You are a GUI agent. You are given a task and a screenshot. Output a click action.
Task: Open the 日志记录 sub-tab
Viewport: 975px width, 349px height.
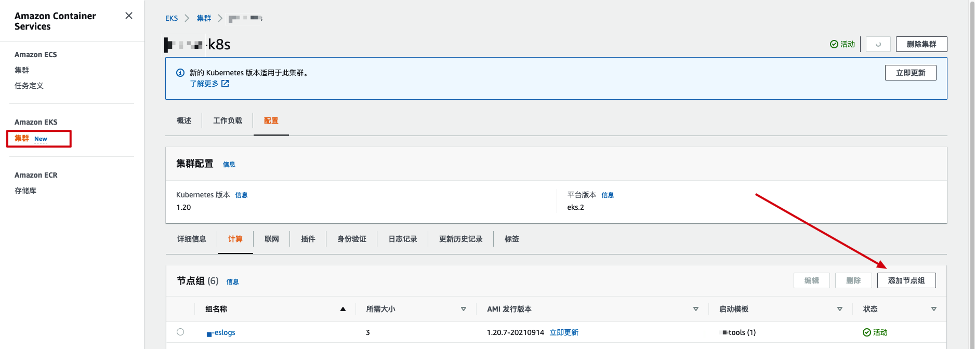click(403, 239)
